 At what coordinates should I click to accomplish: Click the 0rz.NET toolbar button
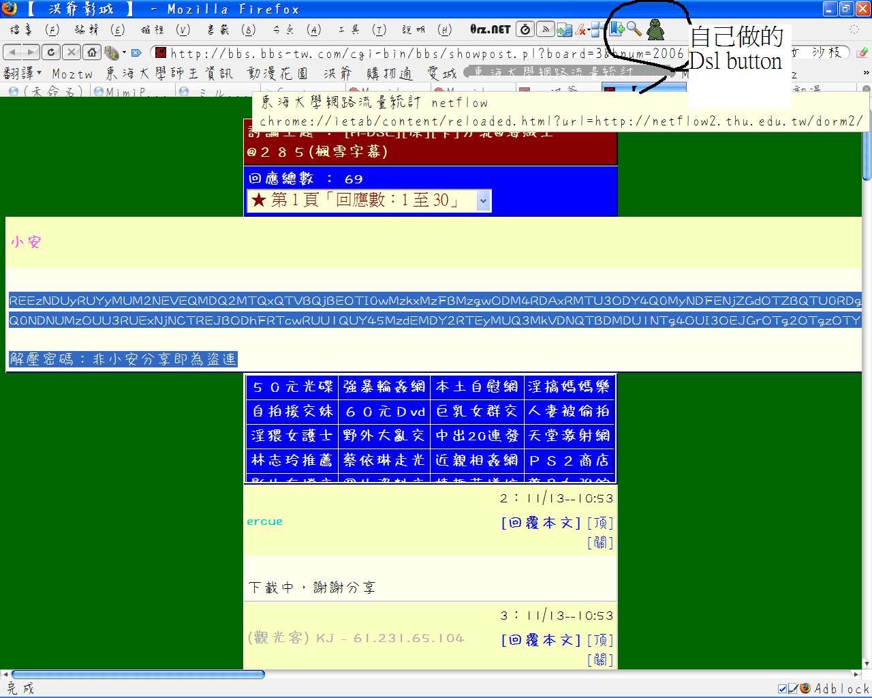click(490, 29)
